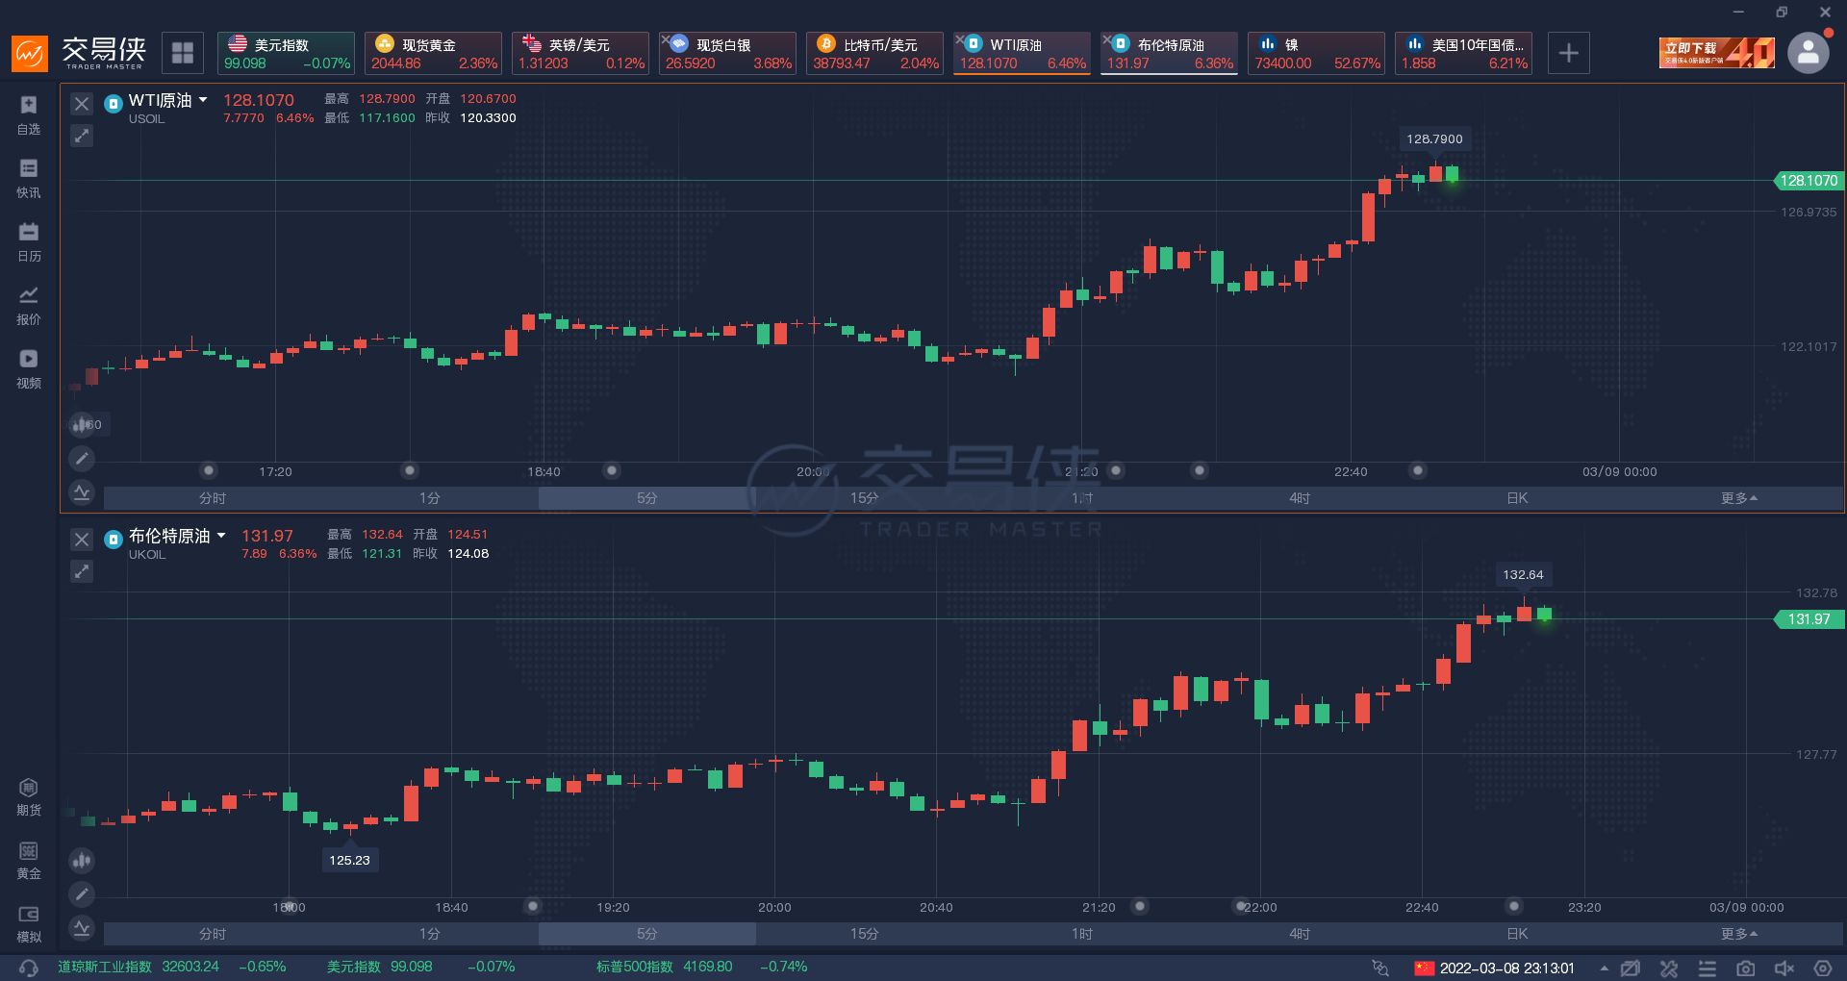Screen dimensions: 1847x981
Task: Click the 道琼斯工业指数 status bar quote
Action: pyautogui.click(x=172, y=967)
